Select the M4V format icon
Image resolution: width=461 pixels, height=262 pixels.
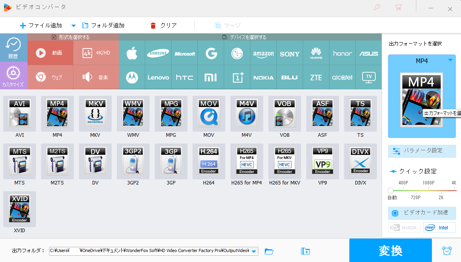247,114
